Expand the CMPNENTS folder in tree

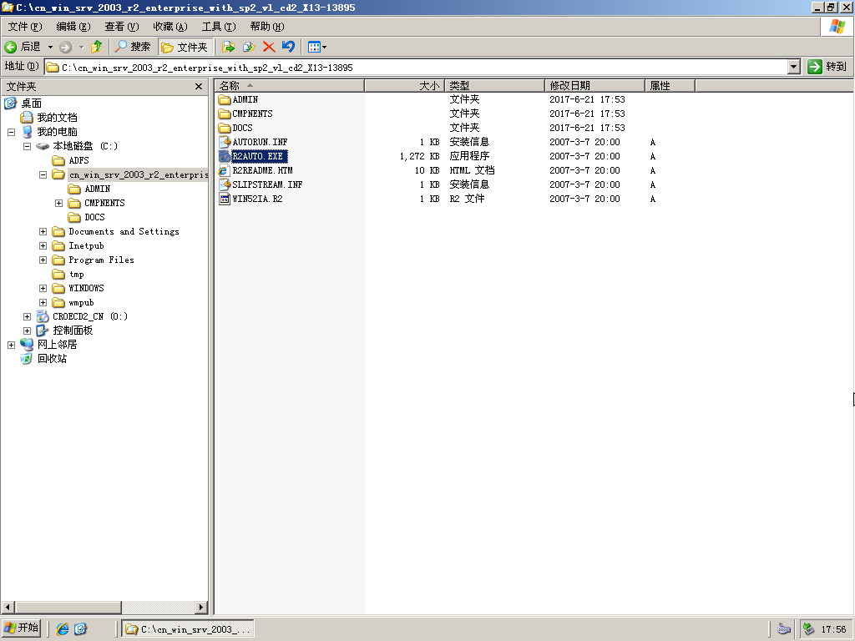(59, 203)
